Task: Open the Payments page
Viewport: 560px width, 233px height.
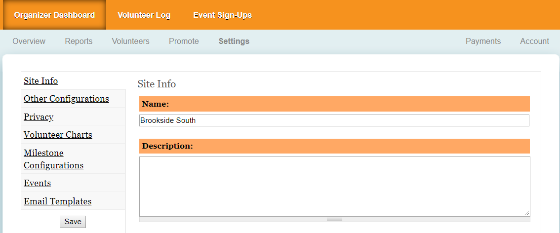Action: pos(483,41)
